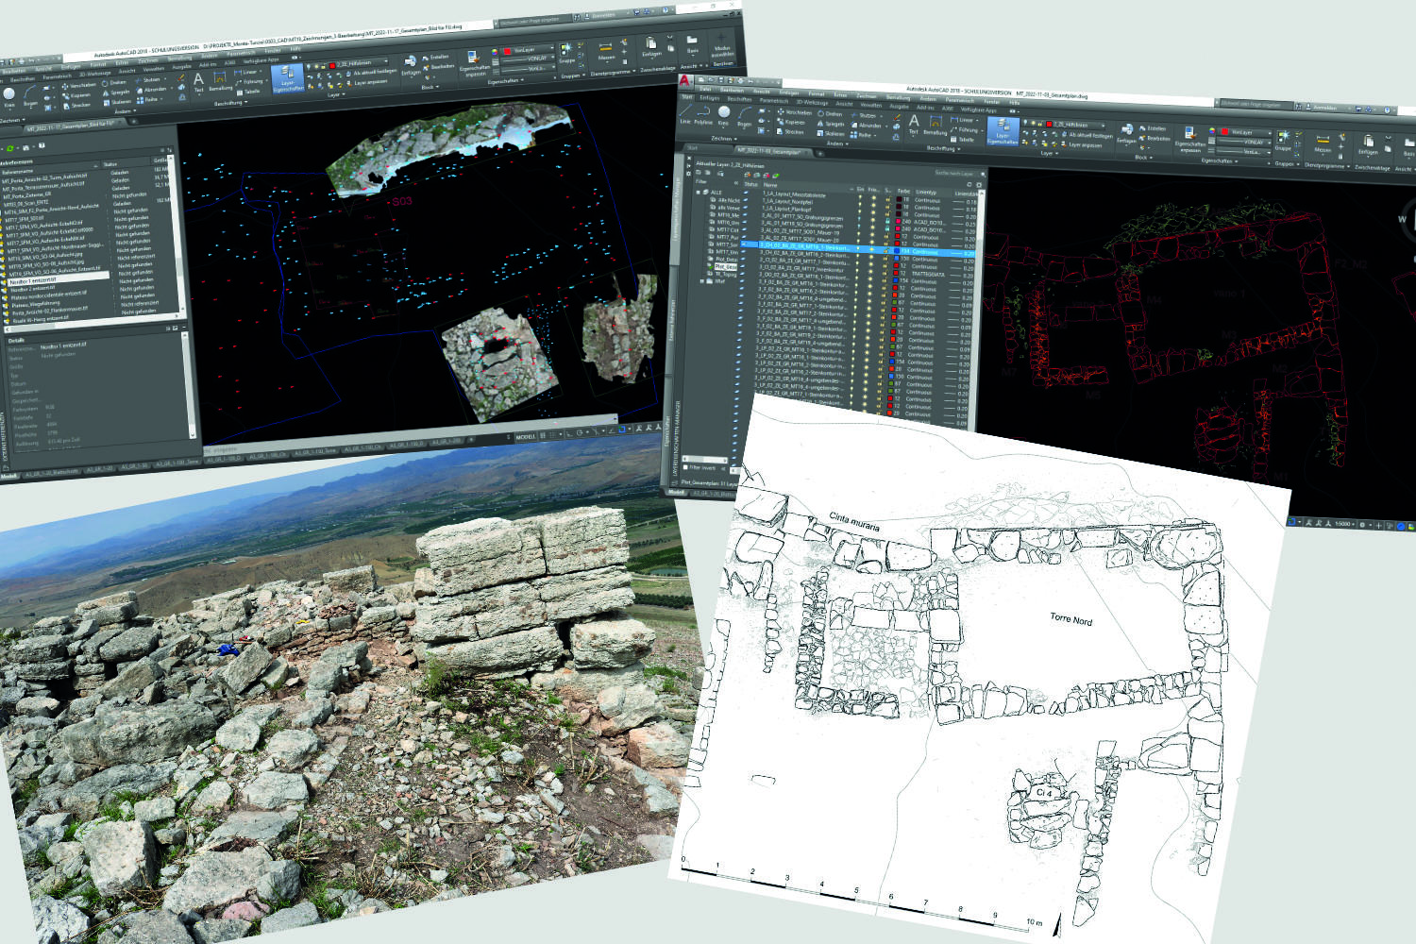Select the Bemaßung tool in right window
Screen dimensions: 1416x944
click(936, 126)
